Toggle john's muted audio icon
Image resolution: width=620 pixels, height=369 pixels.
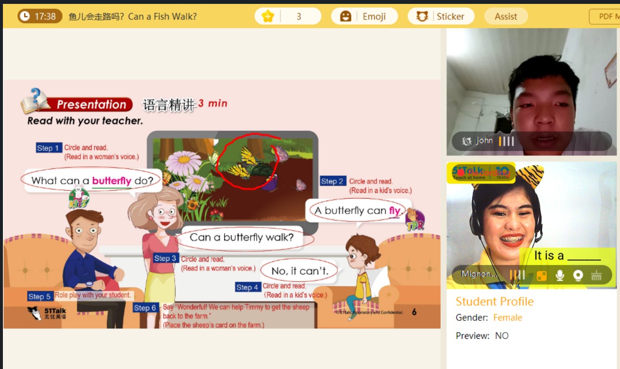click(467, 141)
